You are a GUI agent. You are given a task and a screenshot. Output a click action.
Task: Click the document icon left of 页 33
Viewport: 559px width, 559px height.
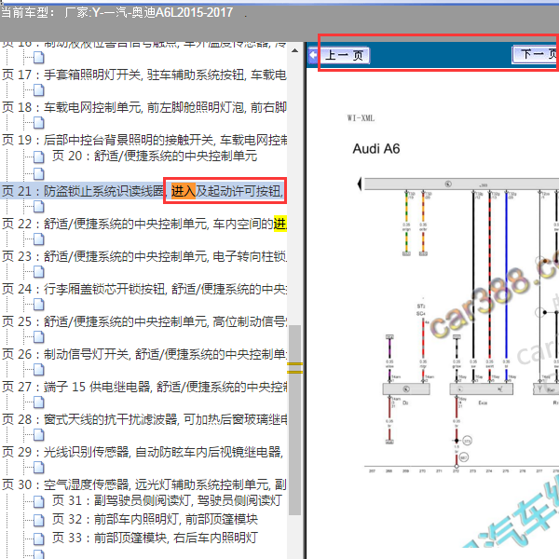39,539
